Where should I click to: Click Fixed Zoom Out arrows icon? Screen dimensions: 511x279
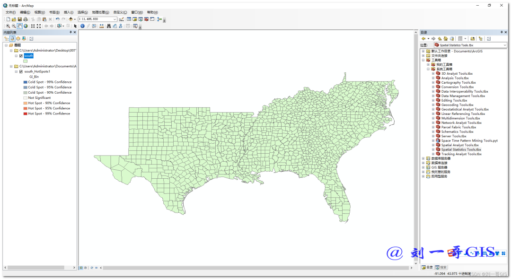click(39, 26)
